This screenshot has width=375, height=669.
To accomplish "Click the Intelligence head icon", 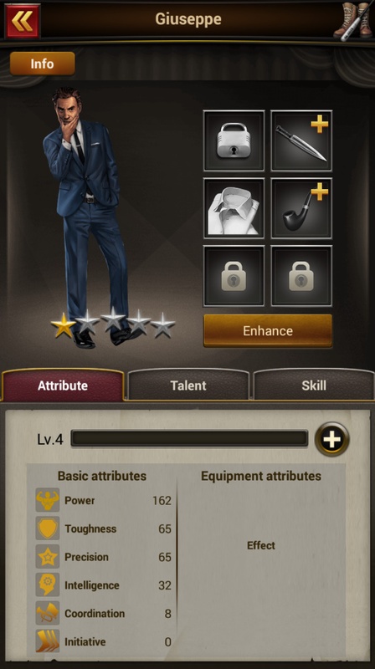I will 48,585.
